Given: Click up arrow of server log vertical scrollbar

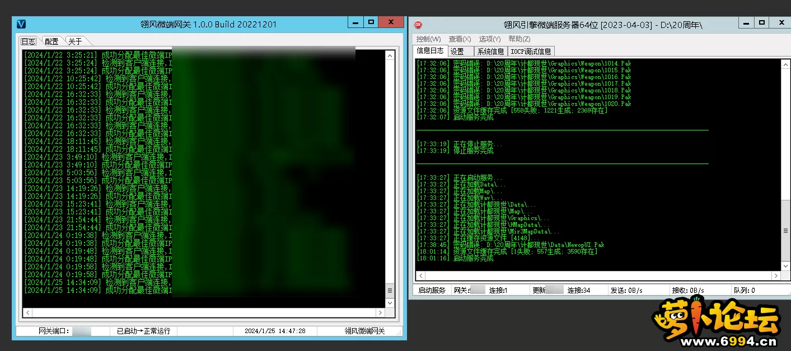Looking at the screenshot, I should (785, 64).
